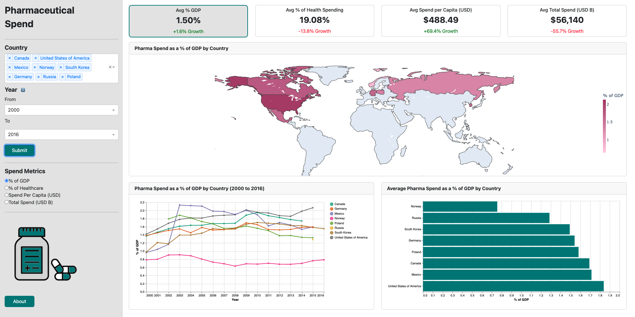Select the Avg % of Health Spending card
The width and height of the screenshot is (635, 317).
click(314, 21)
